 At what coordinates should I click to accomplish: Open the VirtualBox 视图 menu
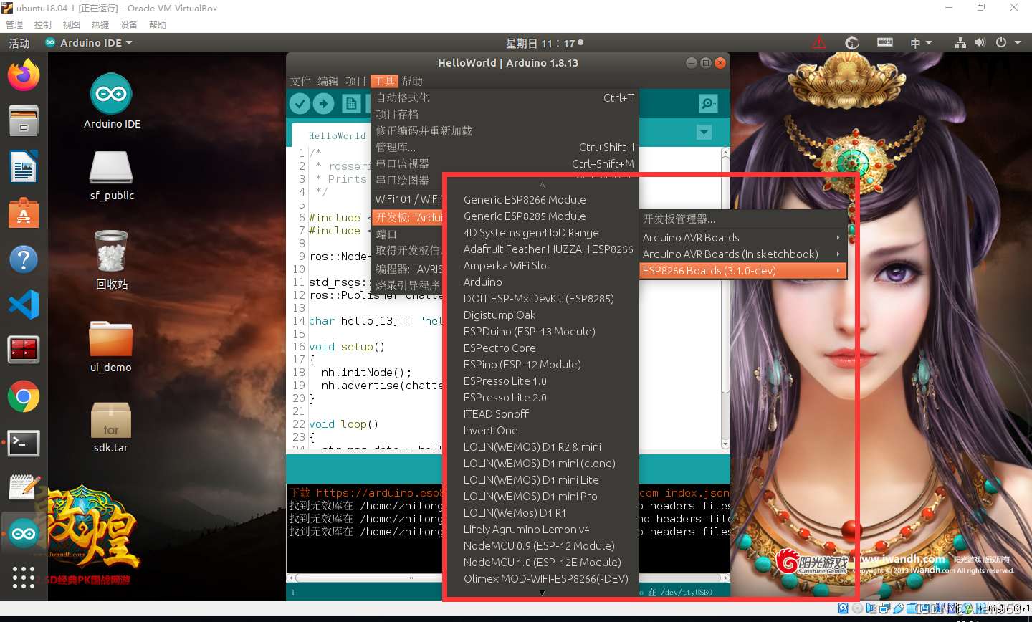[72, 24]
